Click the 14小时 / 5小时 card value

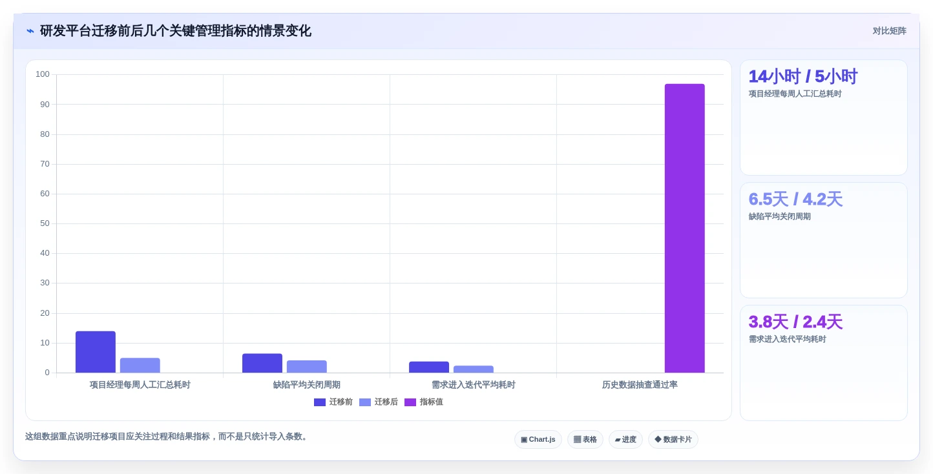coord(803,76)
